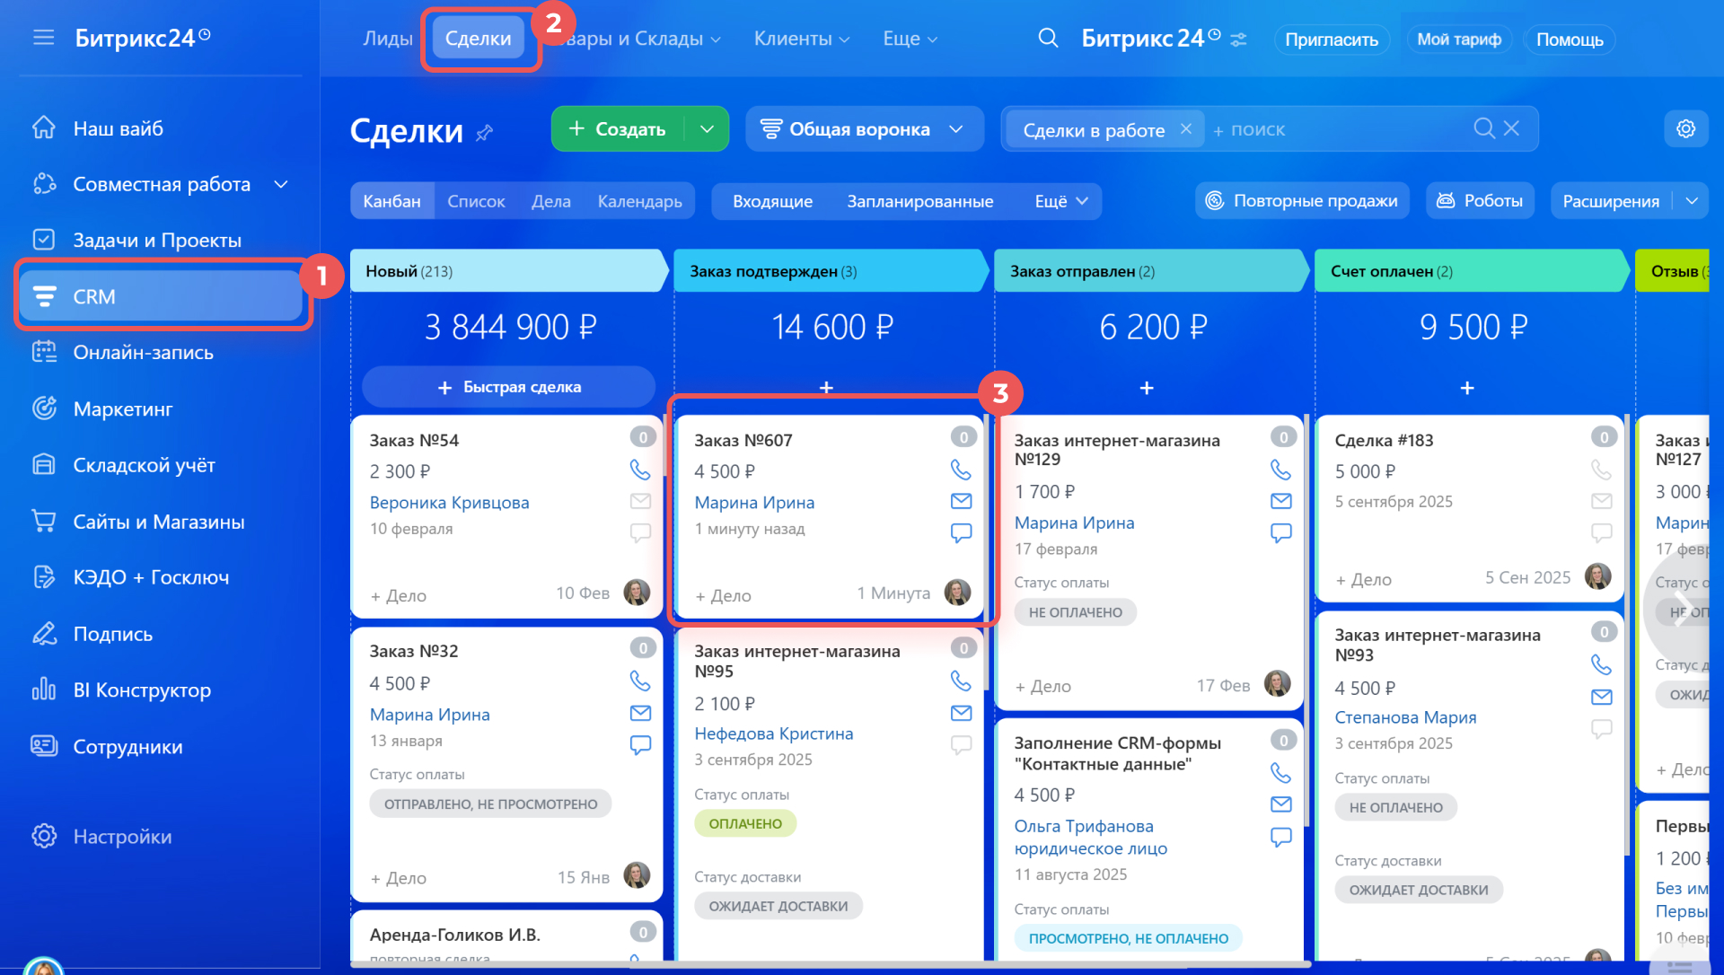The height and width of the screenshot is (975, 1724).
Task: Click the search magnifier in top bar
Action: [1047, 38]
